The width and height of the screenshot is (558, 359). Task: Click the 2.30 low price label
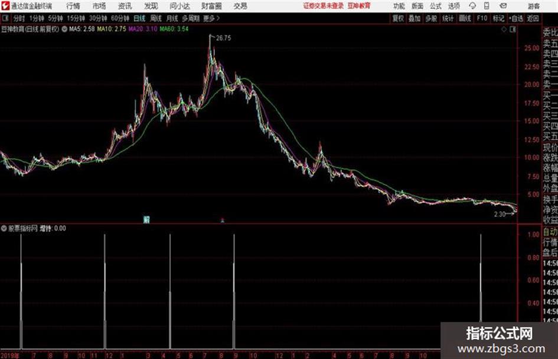point(500,214)
